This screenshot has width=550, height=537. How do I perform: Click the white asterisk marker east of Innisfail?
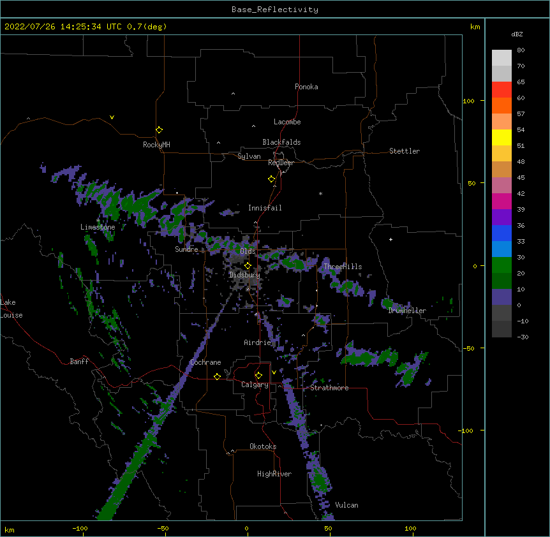(x=320, y=193)
